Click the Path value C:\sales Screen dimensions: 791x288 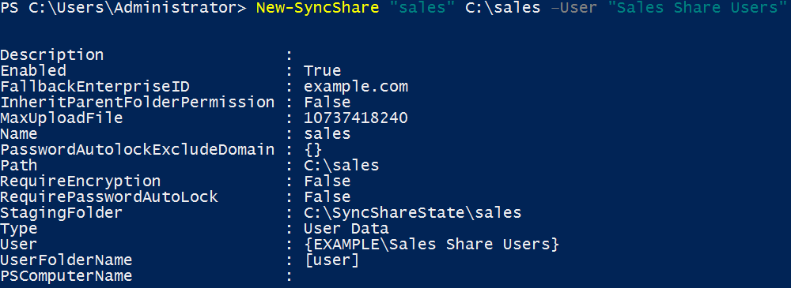(x=341, y=166)
